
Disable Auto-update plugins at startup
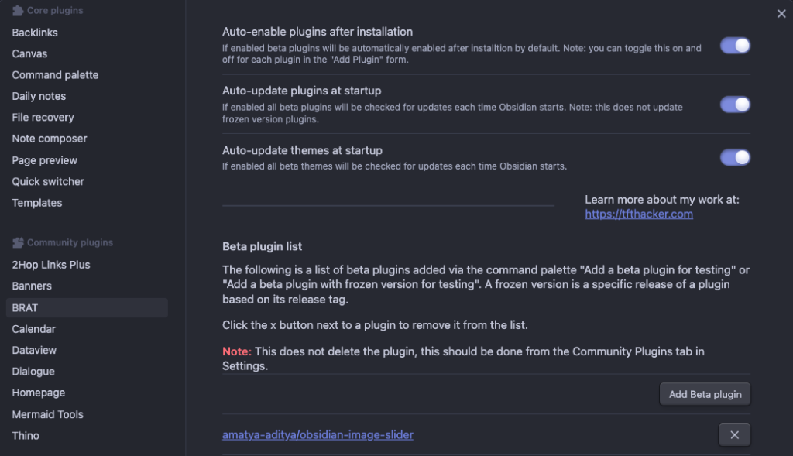tap(735, 105)
